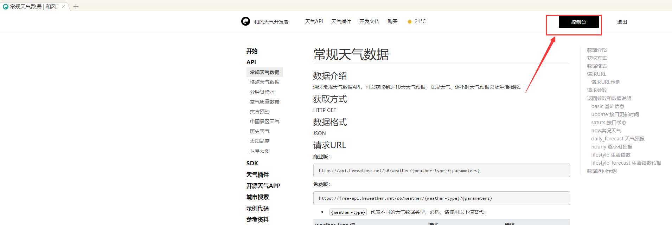Click the 常规天气数据 page heading
This screenshot has width=672, height=225.
(351, 54)
